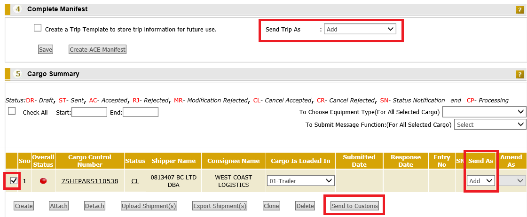527x217 pixels.
Task: Click Create ACE Manifest button
Action: click(x=97, y=50)
